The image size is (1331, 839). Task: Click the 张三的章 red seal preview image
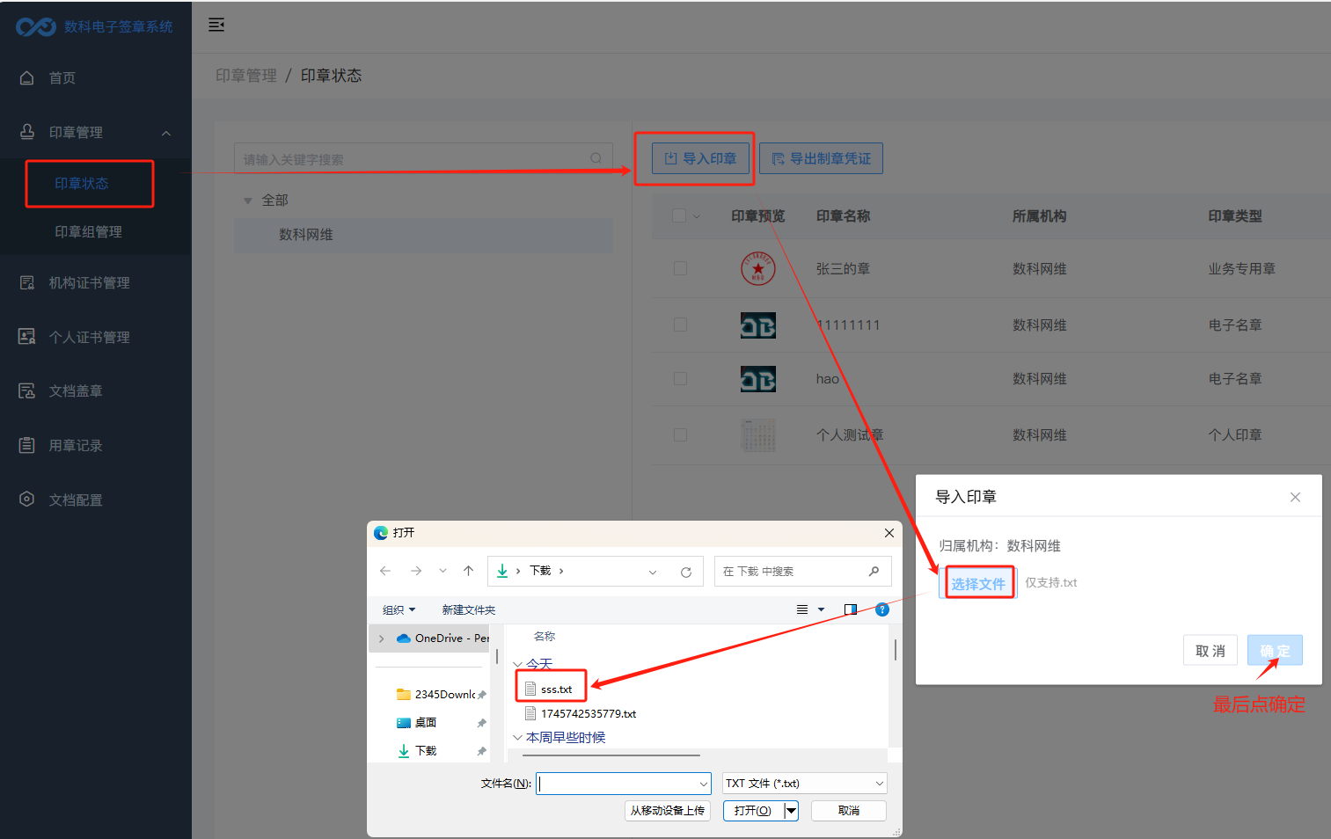click(758, 268)
